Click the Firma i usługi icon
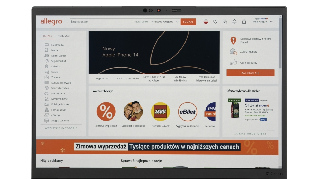The width and height of the screenshot is (319, 179). pyautogui.click(x=46, y=110)
